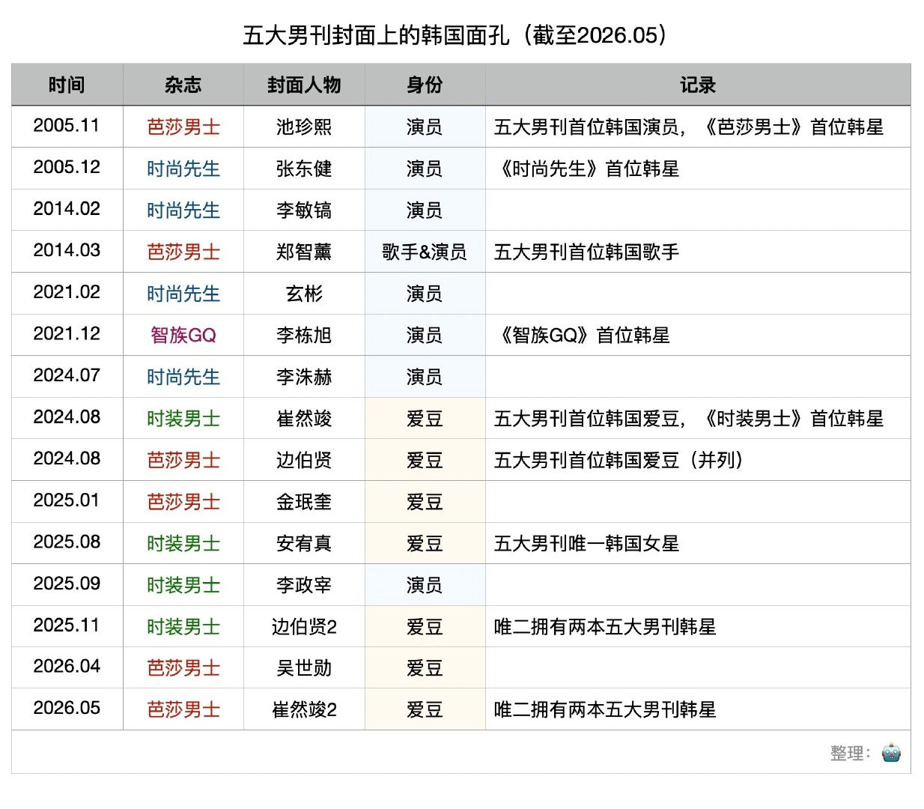Click 爱豆 in the 金珉奎 row

425,501
